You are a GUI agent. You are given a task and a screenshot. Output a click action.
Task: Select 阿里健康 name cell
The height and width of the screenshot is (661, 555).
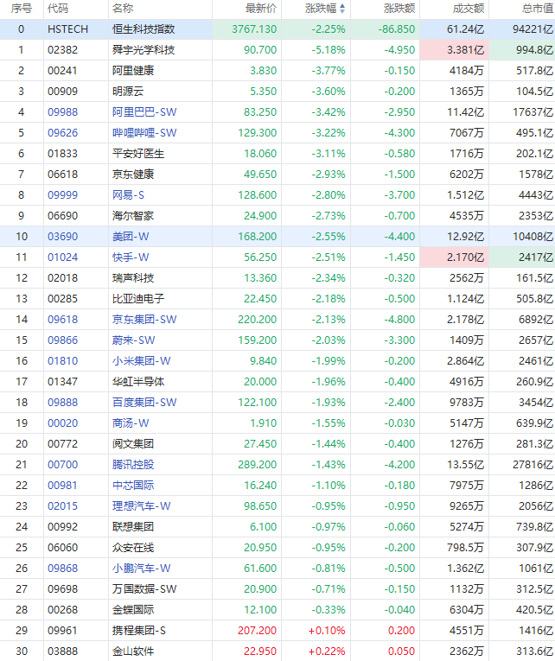(x=133, y=70)
